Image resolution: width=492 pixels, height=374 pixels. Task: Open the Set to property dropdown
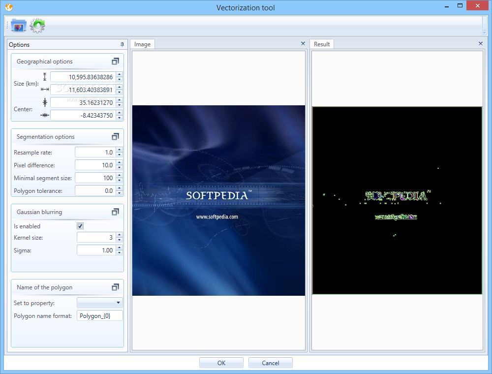pyautogui.click(x=100, y=303)
